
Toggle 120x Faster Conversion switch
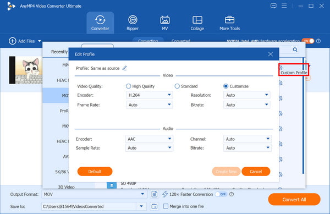click(221, 194)
